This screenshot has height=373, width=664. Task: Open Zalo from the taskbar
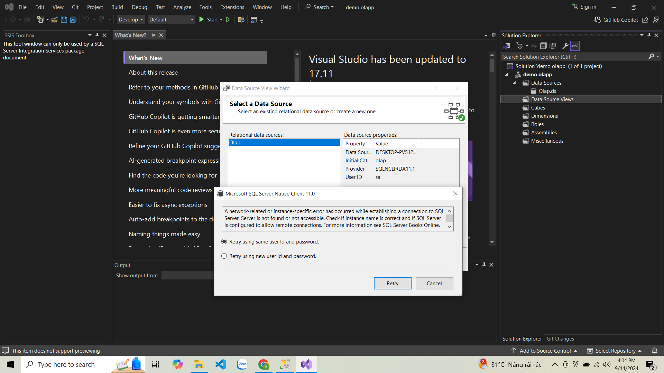pyautogui.click(x=242, y=364)
